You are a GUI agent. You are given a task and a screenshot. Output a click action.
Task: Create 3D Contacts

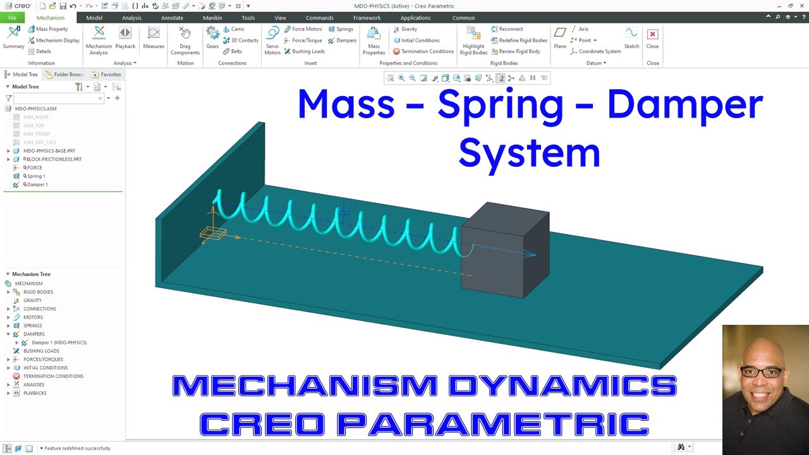[x=240, y=40]
